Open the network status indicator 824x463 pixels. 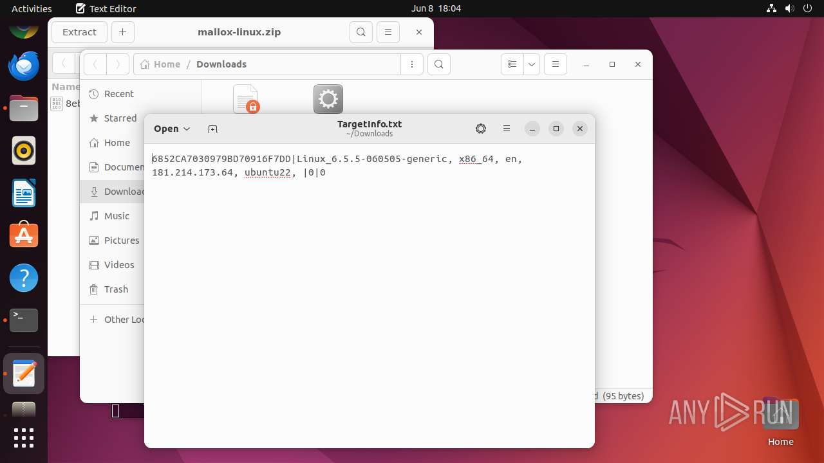(x=772, y=8)
